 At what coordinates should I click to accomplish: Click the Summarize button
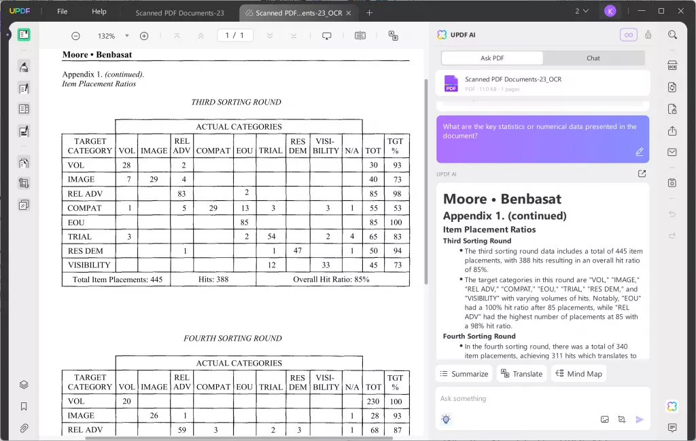tap(464, 374)
